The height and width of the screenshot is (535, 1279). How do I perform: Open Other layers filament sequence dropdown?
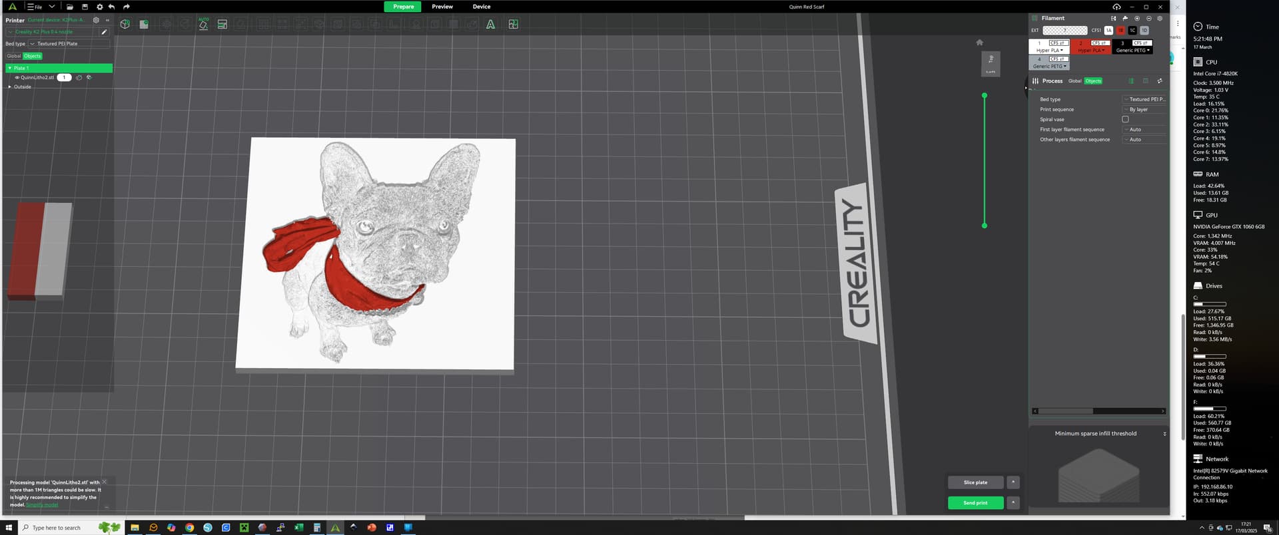click(1144, 140)
